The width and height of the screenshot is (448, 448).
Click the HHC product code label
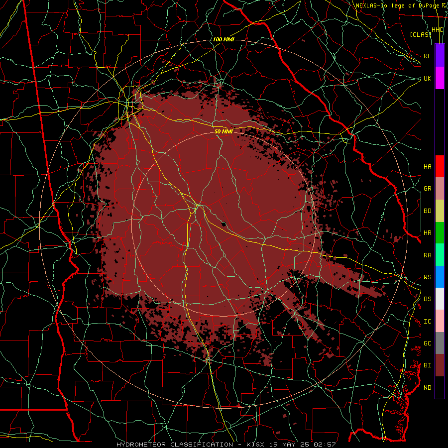438,30
